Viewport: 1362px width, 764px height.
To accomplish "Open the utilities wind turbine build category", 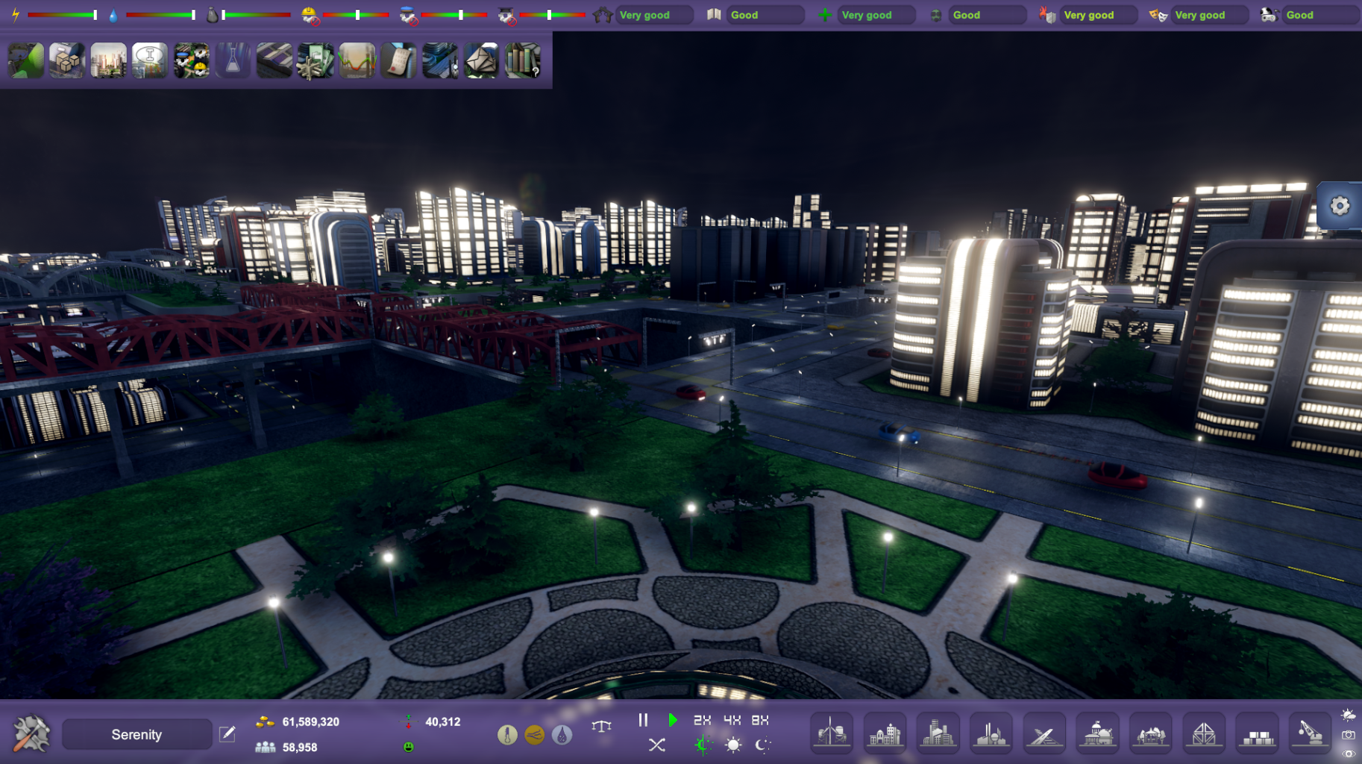I will 832,733.
